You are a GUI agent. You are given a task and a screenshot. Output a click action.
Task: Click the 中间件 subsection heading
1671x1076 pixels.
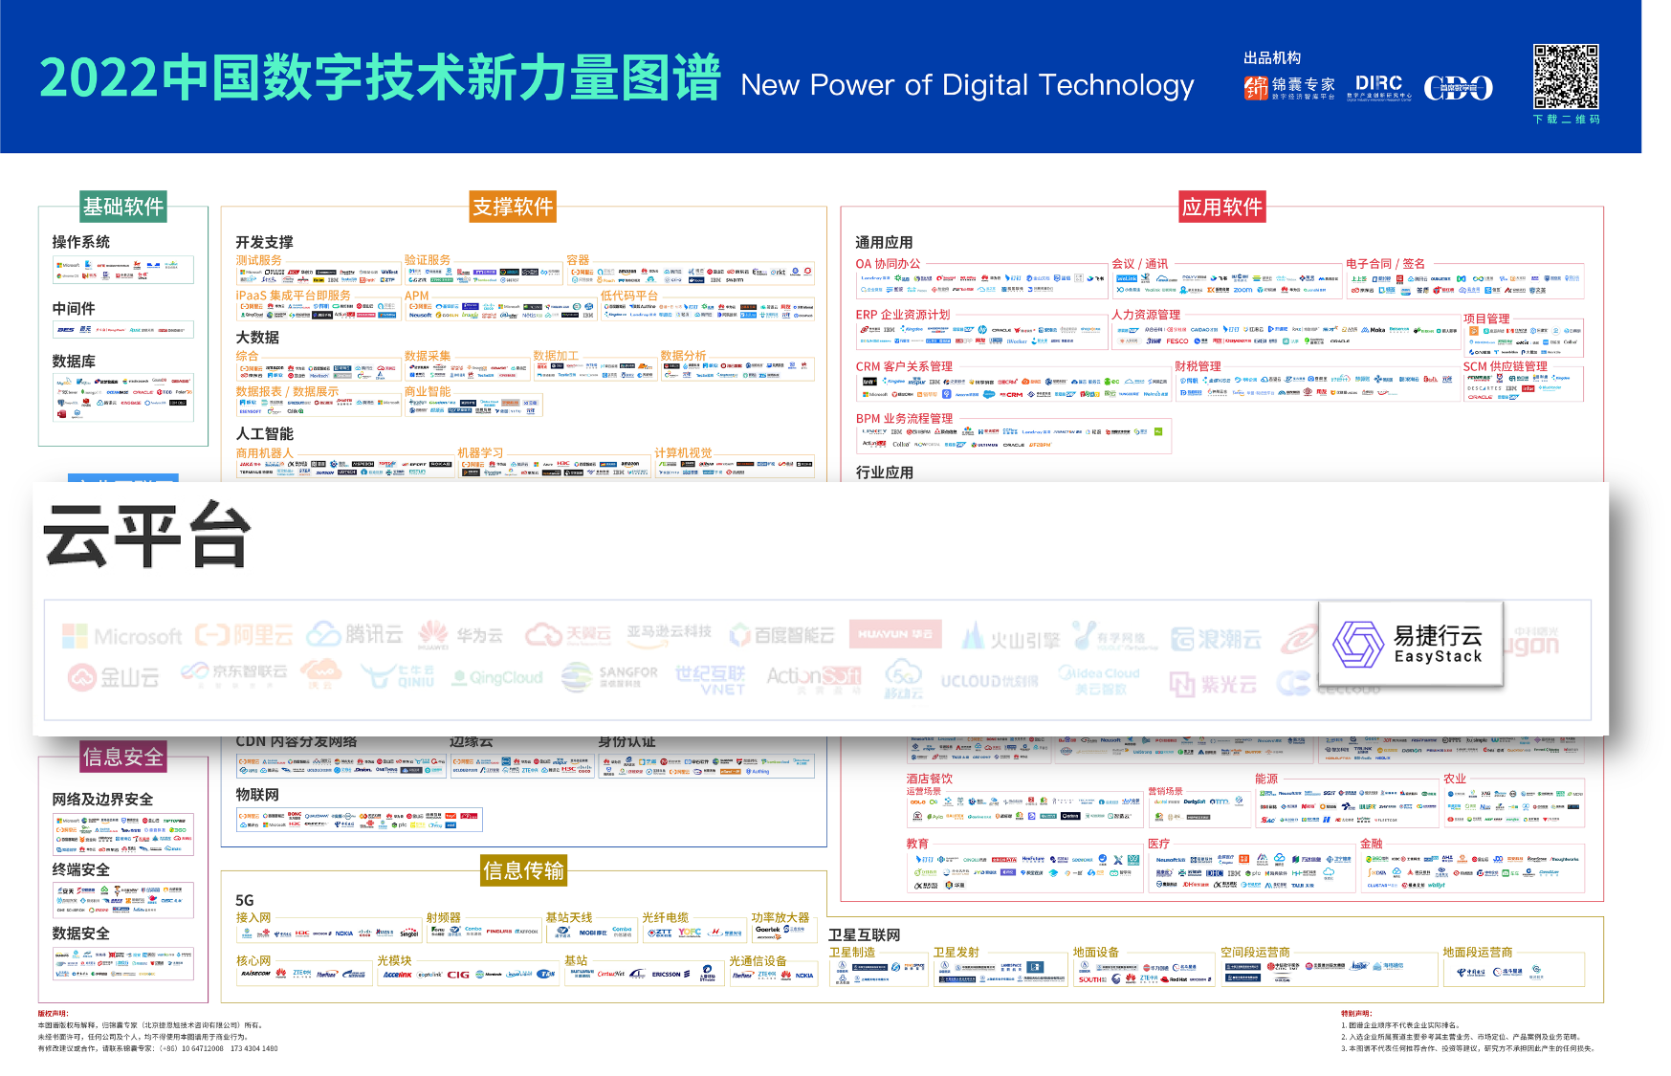pos(74,308)
